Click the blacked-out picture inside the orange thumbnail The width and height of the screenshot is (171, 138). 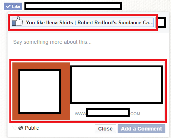point(39,91)
